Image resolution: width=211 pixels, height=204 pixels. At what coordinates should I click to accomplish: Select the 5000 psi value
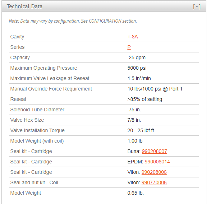coord(137,68)
